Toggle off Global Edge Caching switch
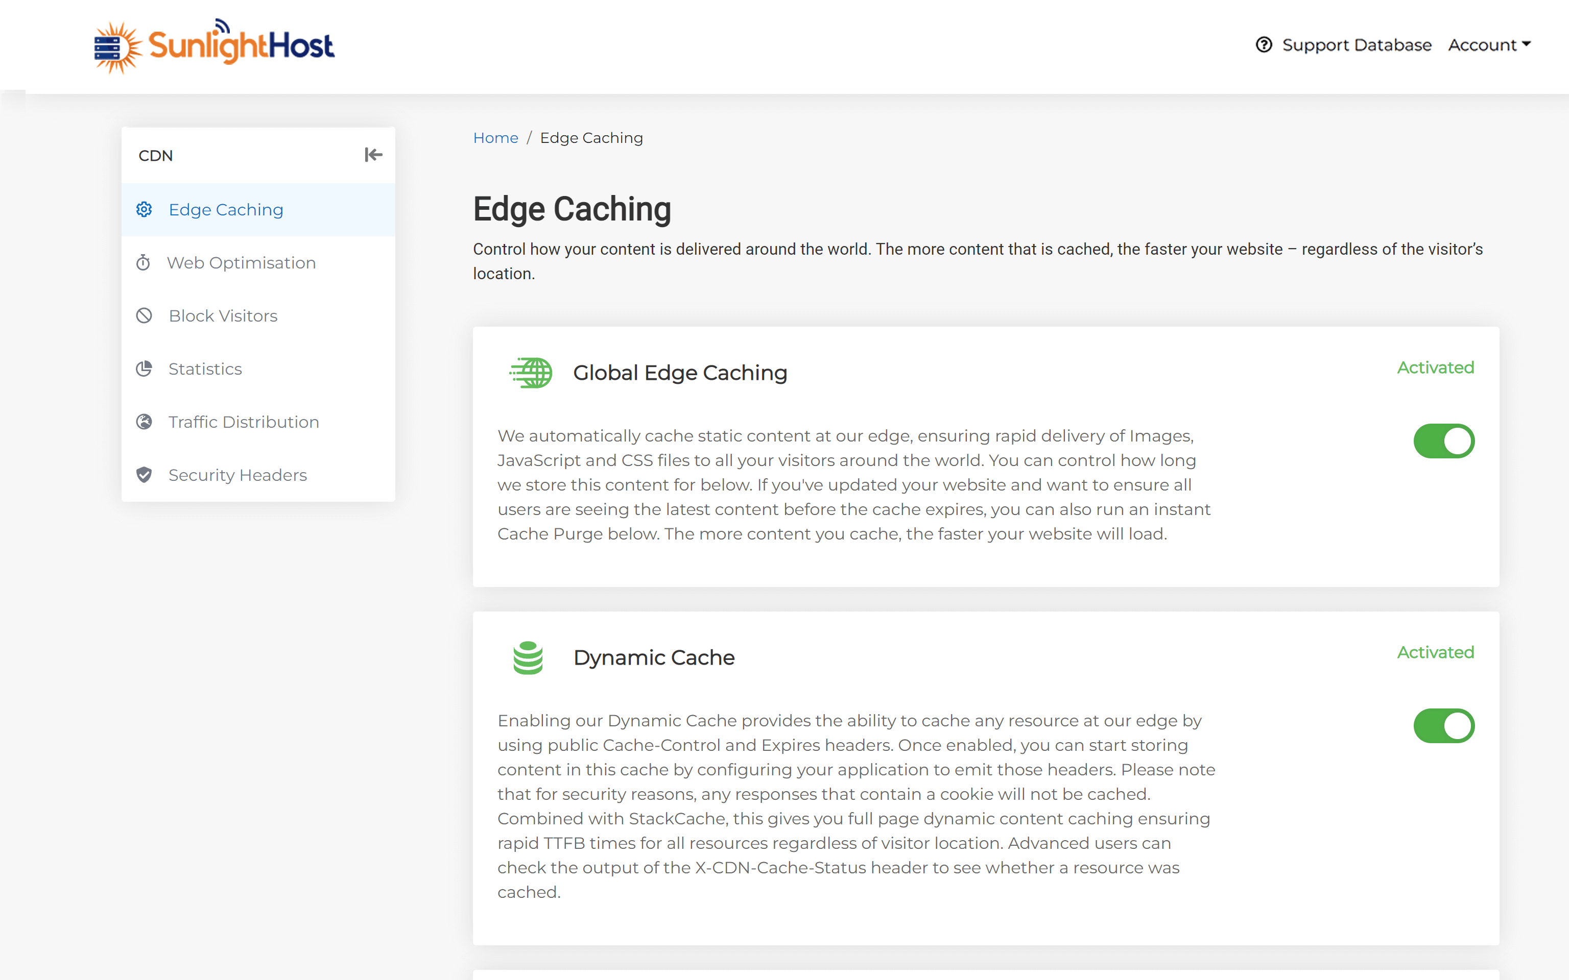The height and width of the screenshot is (980, 1569). tap(1444, 440)
